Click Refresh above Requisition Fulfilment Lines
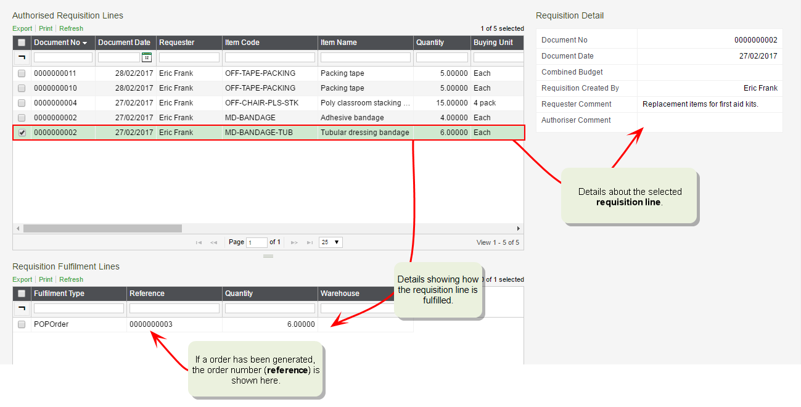Viewport: 801px width, 407px height. (x=71, y=279)
